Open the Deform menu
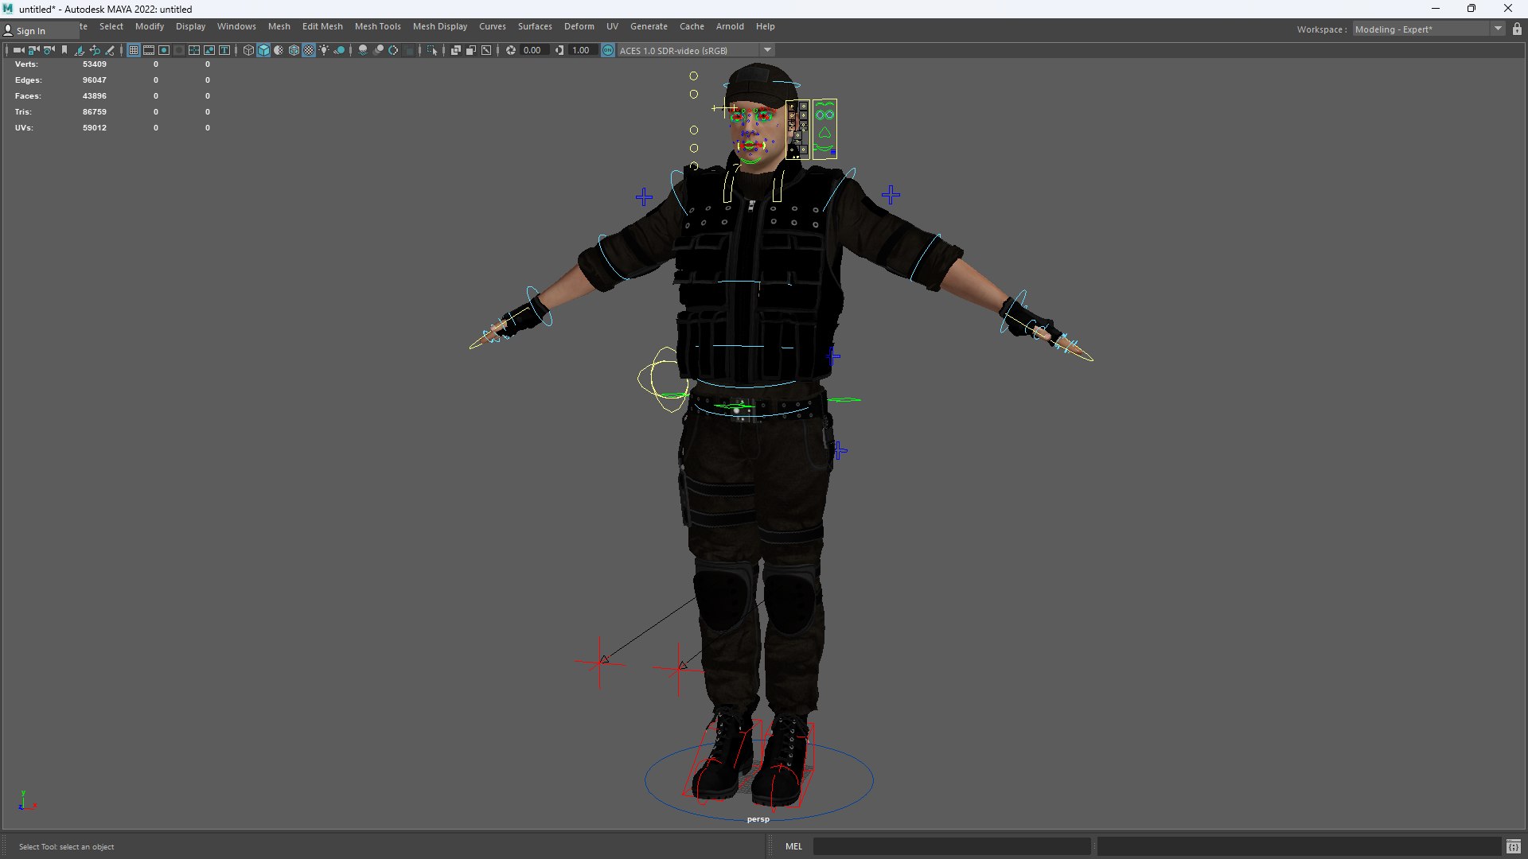Image resolution: width=1528 pixels, height=859 pixels. click(579, 26)
